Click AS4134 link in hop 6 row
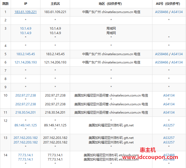Screen dimensions: 186x168 pyautogui.click(x=177, y=62)
